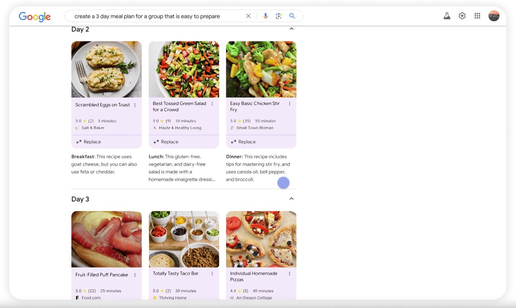Screen dimensions: 516x308
Task: Activate voice search with the microphone icon
Action: 265,16
